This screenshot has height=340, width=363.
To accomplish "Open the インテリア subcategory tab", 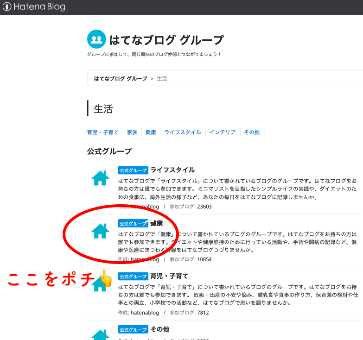I will pos(223,132).
